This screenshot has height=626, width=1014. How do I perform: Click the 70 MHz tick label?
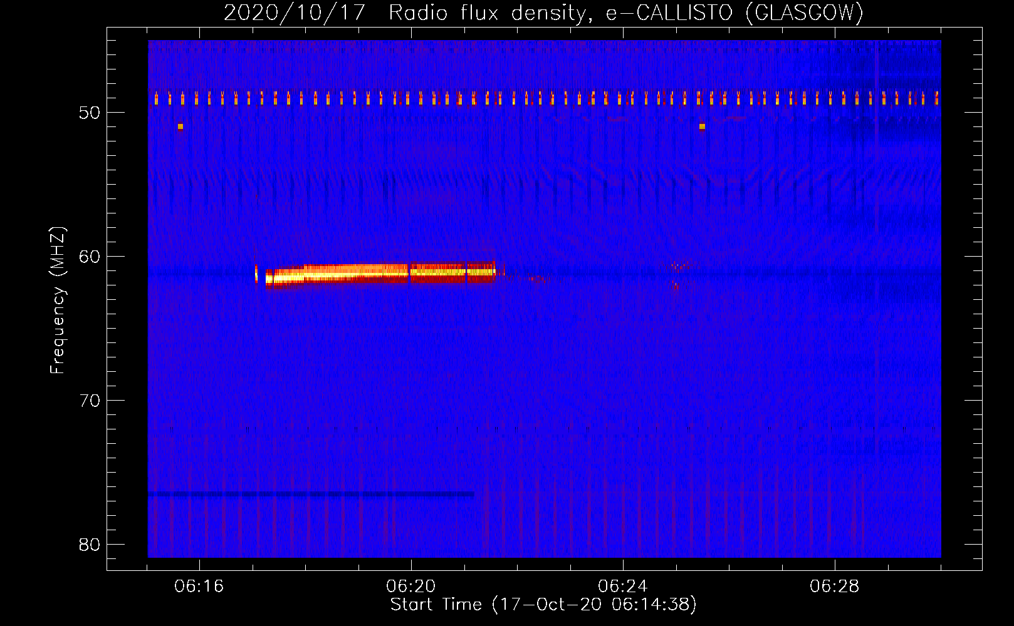[x=90, y=401]
